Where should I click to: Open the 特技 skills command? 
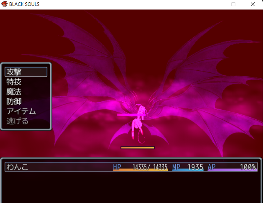click(x=14, y=82)
